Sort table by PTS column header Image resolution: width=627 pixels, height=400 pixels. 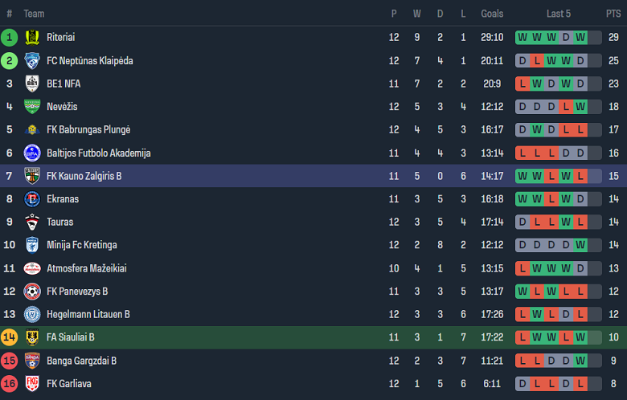[613, 14]
